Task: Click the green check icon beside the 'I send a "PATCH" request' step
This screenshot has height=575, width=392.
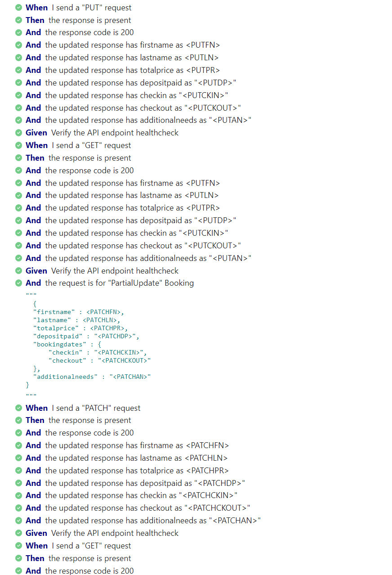Action: click(18, 408)
